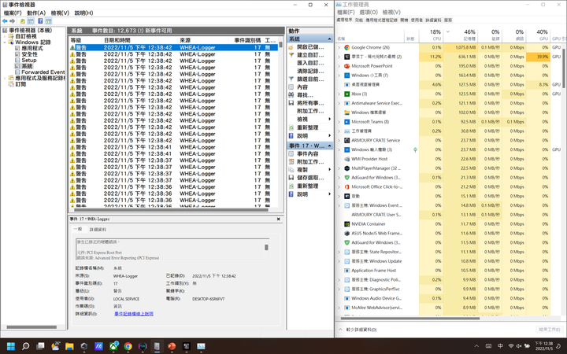This screenshot has height=354, width=567.
Task: Expand the Xbox process group
Action: point(339,94)
